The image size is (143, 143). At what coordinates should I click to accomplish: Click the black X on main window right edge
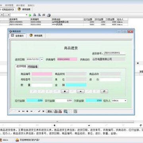[138, 63]
